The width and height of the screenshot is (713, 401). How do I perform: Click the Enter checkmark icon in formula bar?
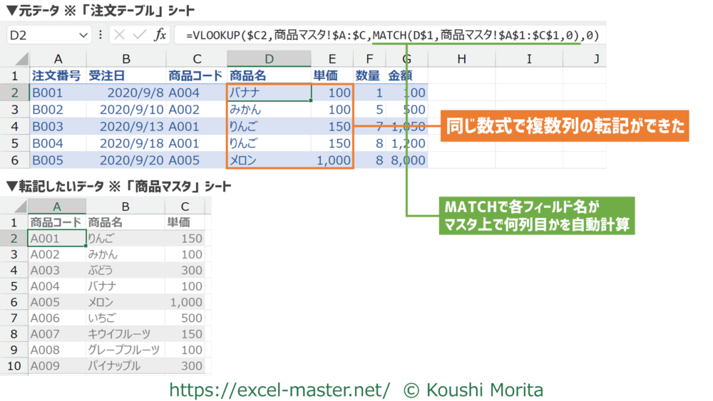(x=139, y=34)
